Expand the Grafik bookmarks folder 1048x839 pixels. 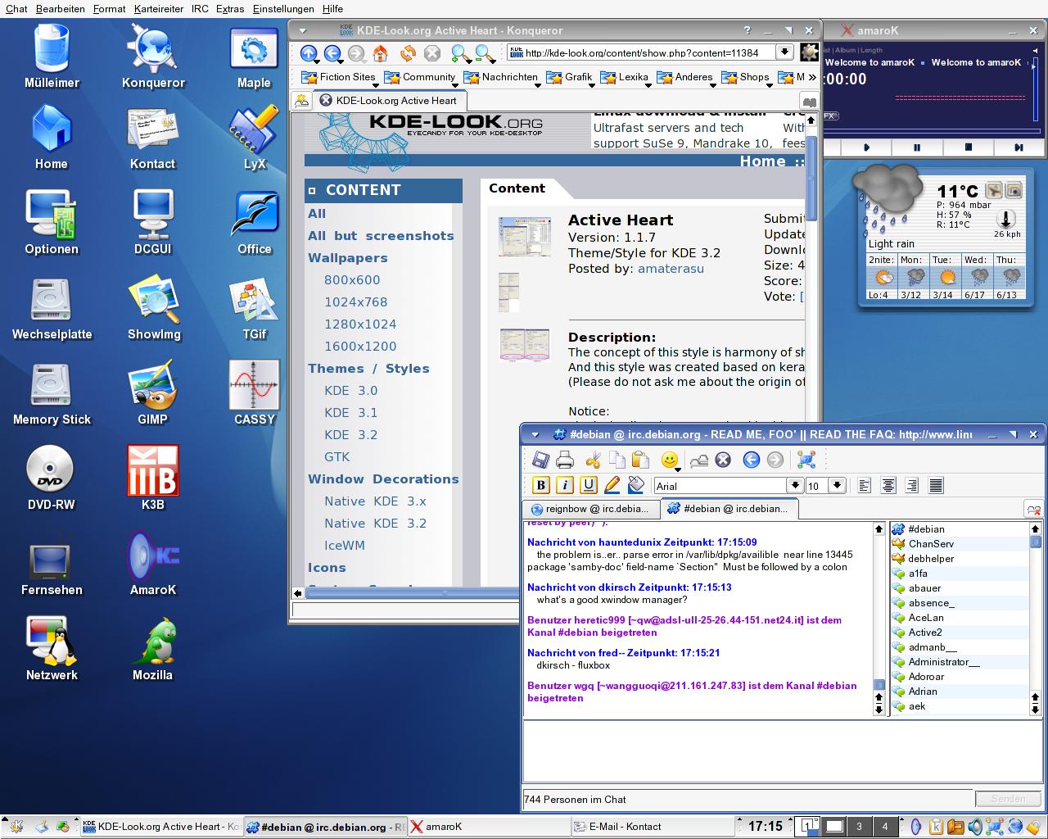(571, 77)
